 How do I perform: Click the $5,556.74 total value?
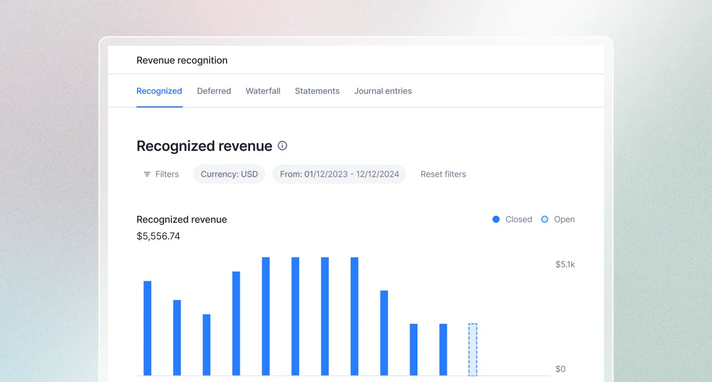(158, 236)
